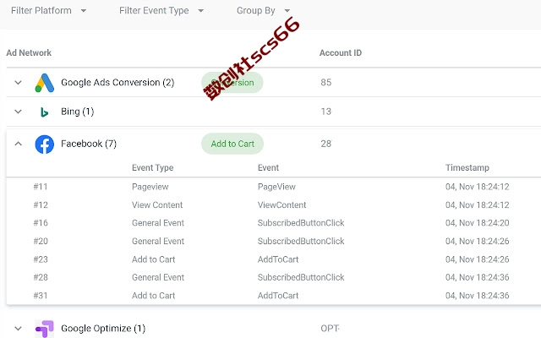
Task: Click the Facebook logo icon
Action: [45, 144]
